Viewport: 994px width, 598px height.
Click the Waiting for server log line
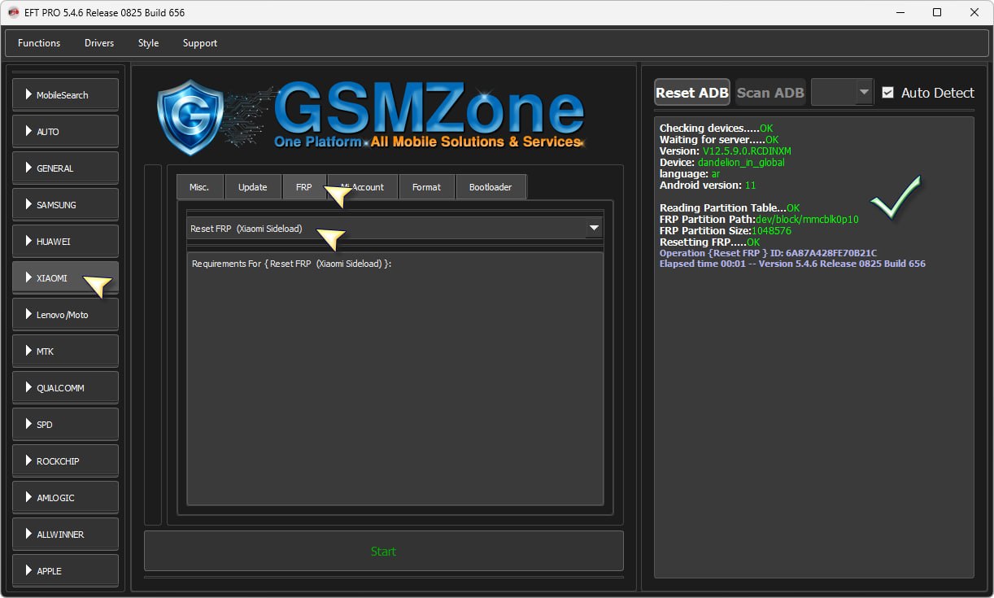(719, 139)
